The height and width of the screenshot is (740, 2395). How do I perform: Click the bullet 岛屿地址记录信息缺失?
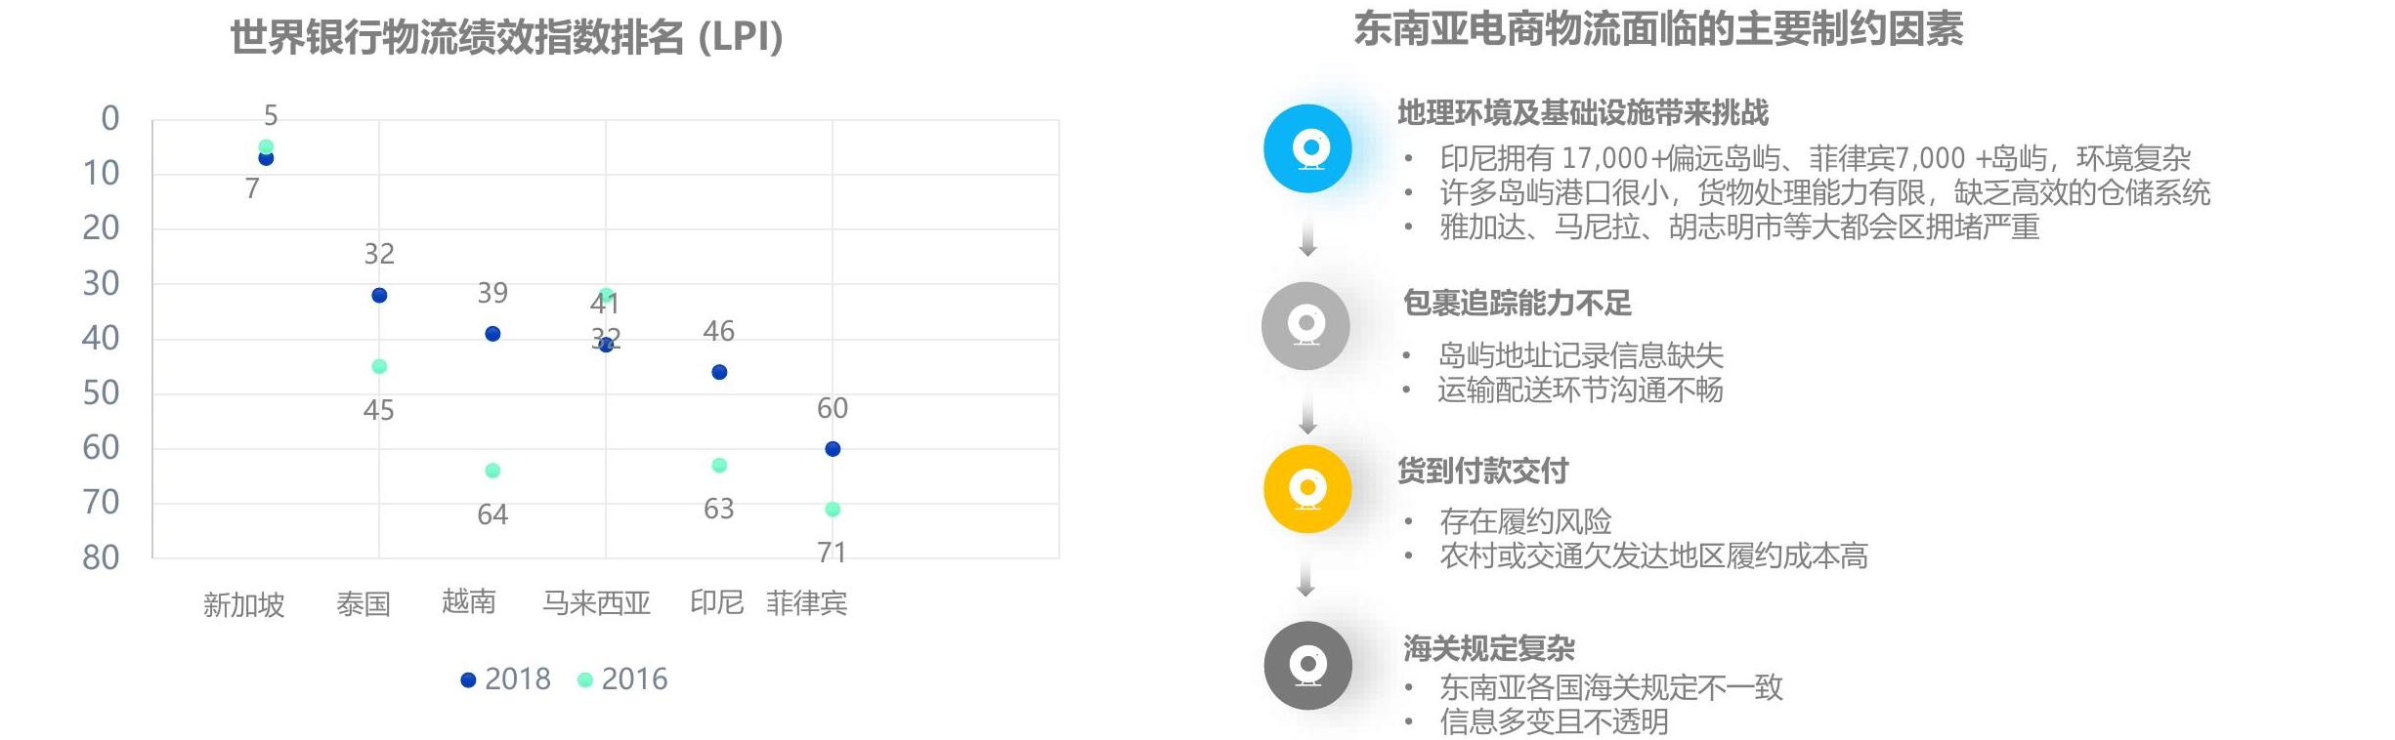pyautogui.click(x=1580, y=355)
